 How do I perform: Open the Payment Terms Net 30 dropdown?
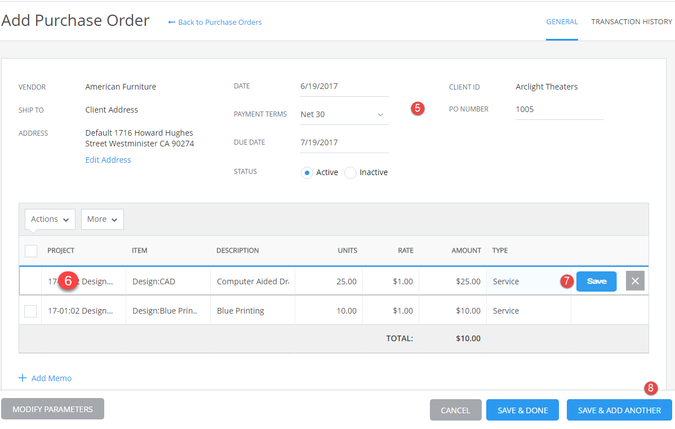coord(344,114)
